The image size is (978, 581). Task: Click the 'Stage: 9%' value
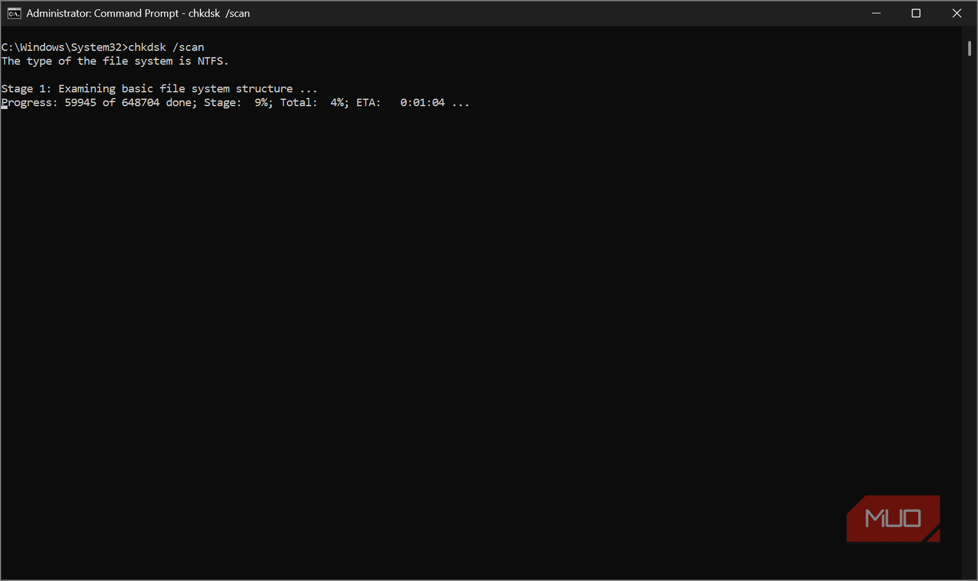click(237, 103)
